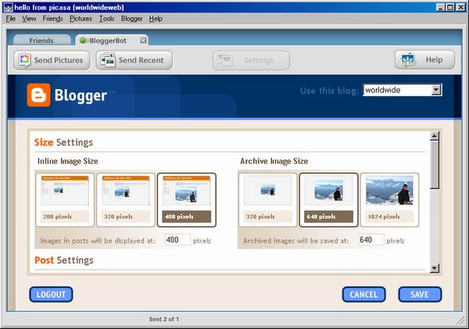The image size is (469, 329).
Task: Click the Send Pictures button
Action: click(52, 60)
